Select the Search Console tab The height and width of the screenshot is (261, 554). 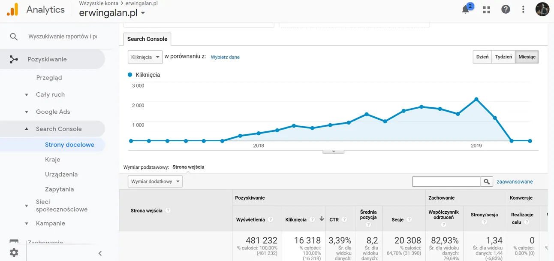pyautogui.click(x=147, y=39)
